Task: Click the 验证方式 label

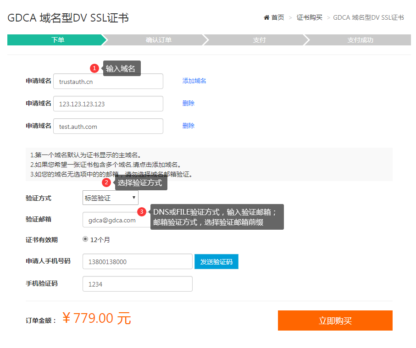Action: 39,198
